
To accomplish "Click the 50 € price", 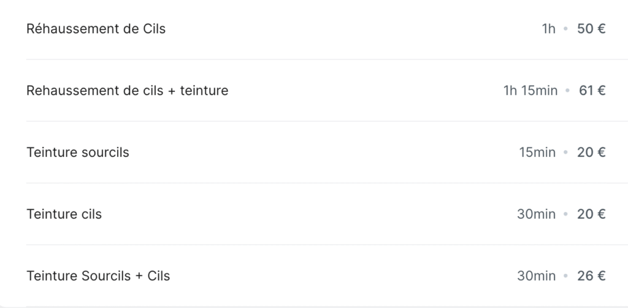I will click(591, 29).
